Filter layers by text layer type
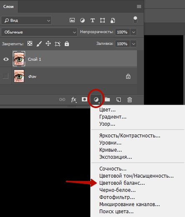The height and width of the screenshot is (217, 185). point(93,21)
